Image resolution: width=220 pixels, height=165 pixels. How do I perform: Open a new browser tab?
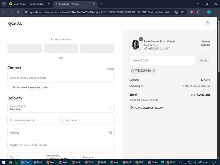101,4
